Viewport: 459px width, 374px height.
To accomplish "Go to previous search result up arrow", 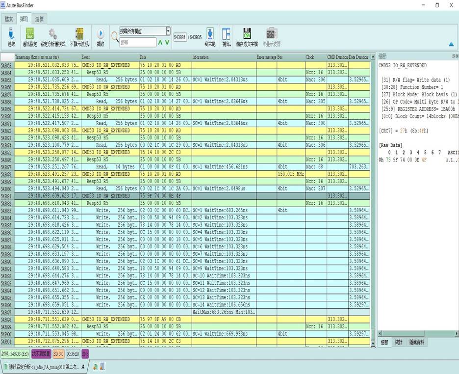I will (x=160, y=43).
